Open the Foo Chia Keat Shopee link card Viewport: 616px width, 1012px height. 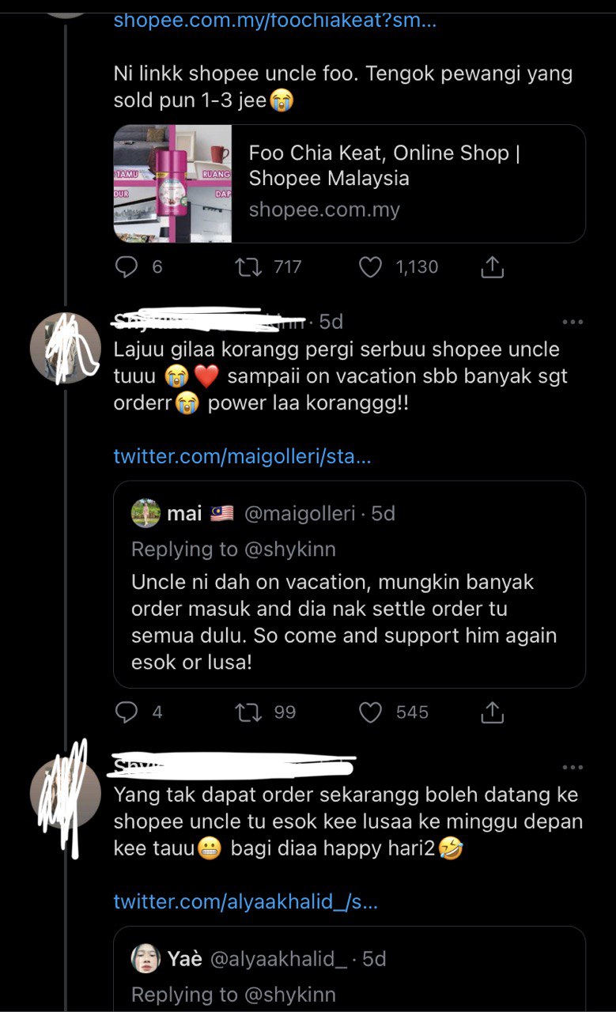[x=350, y=183]
